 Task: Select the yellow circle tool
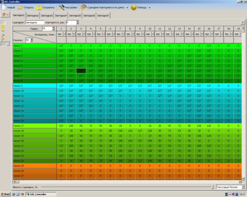pyautogui.click(x=3, y=27)
